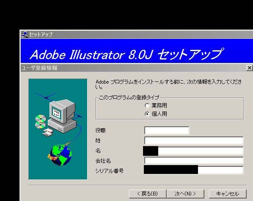Select the 業務用 radio button
253x201 pixels.
(x=147, y=106)
